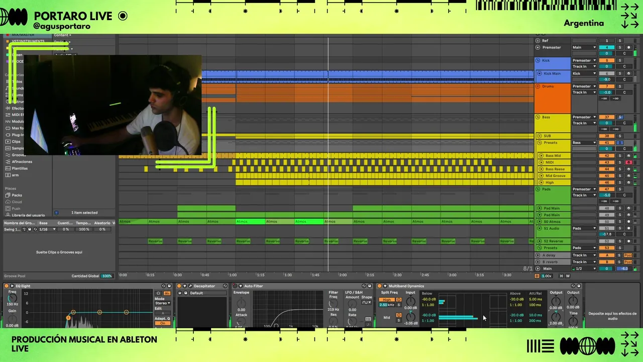
Task: Arm the 50 Atmos track for recording
Action: [x=628, y=221]
